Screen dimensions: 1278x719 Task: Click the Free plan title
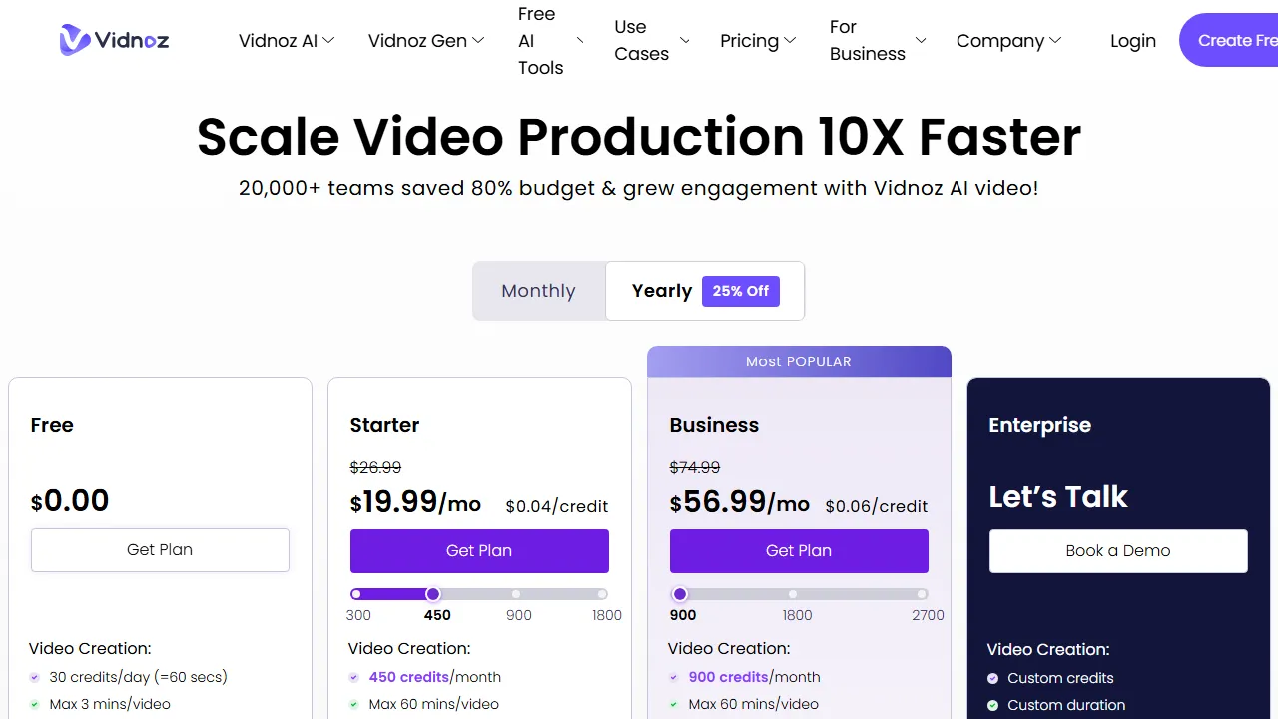point(52,425)
